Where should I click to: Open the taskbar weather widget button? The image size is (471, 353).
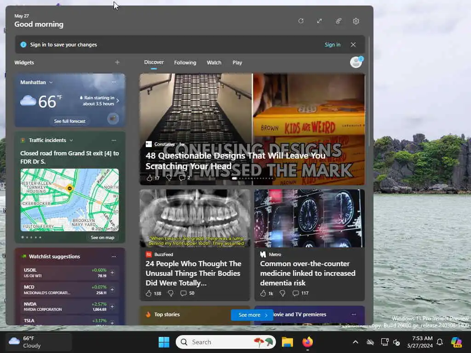point(39,342)
